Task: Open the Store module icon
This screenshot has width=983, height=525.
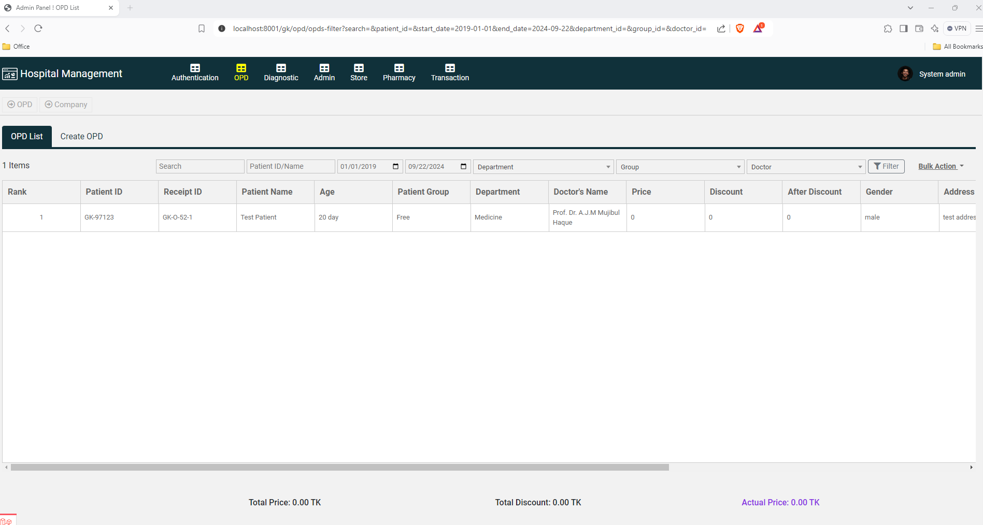Action: tap(359, 68)
